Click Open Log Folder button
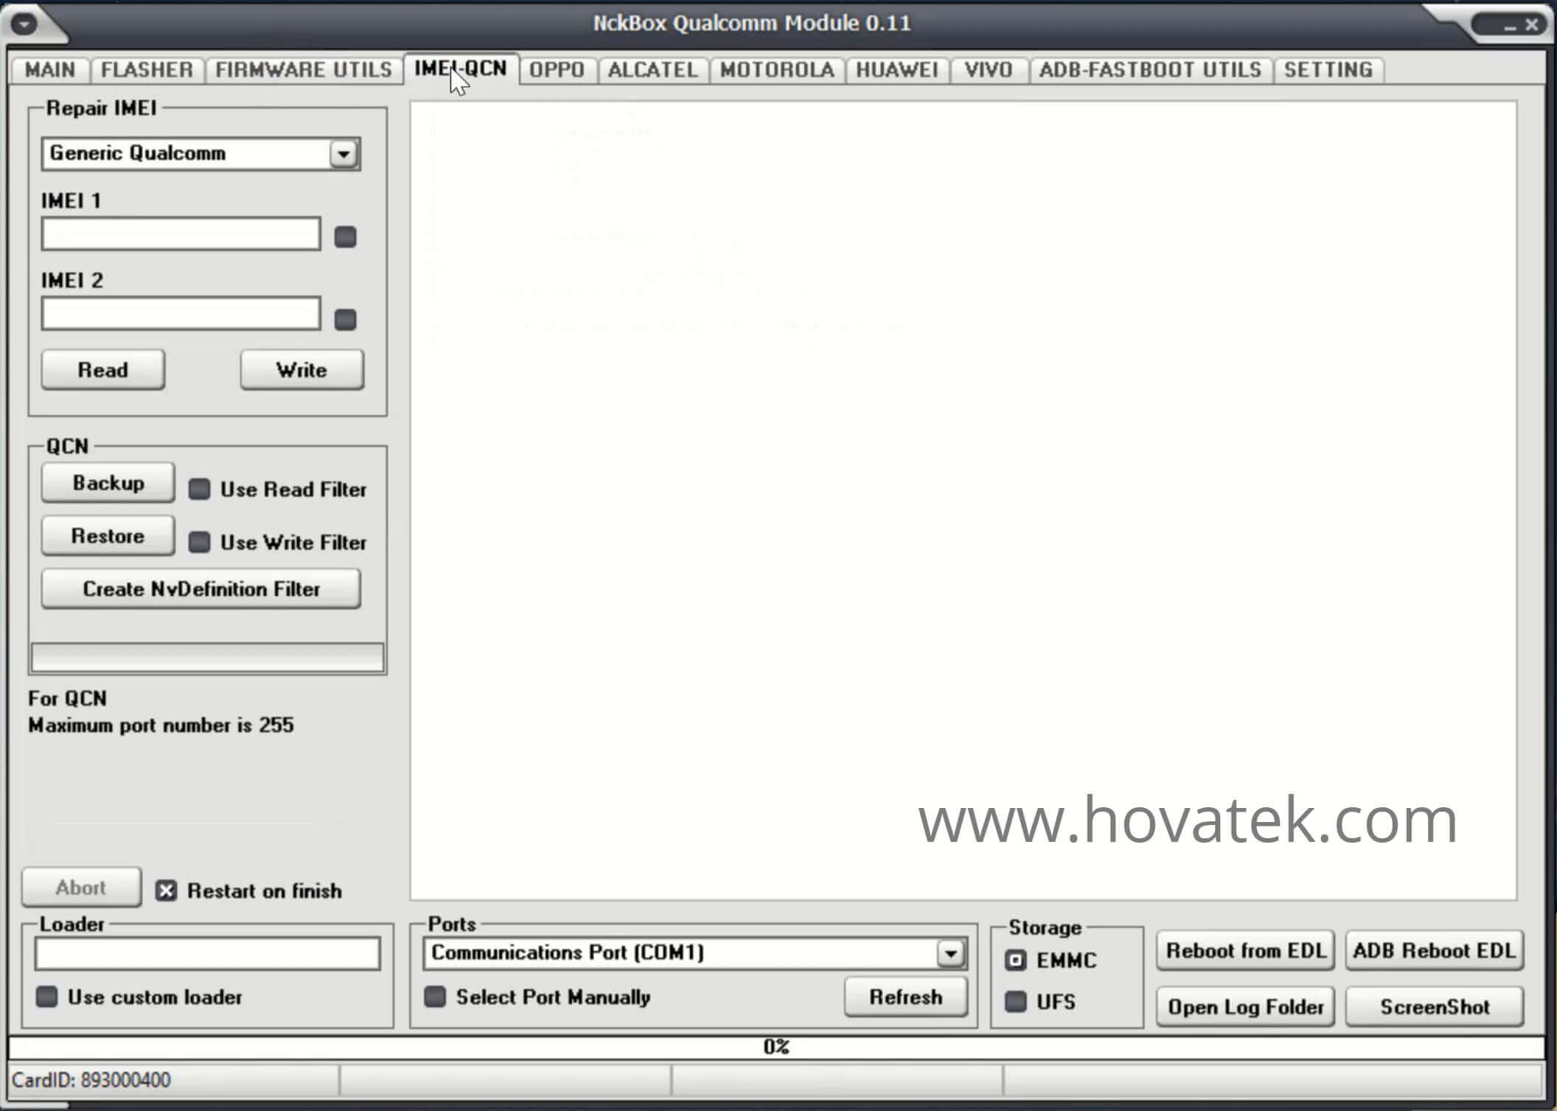The height and width of the screenshot is (1111, 1557). pyautogui.click(x=1246, y=1007)
